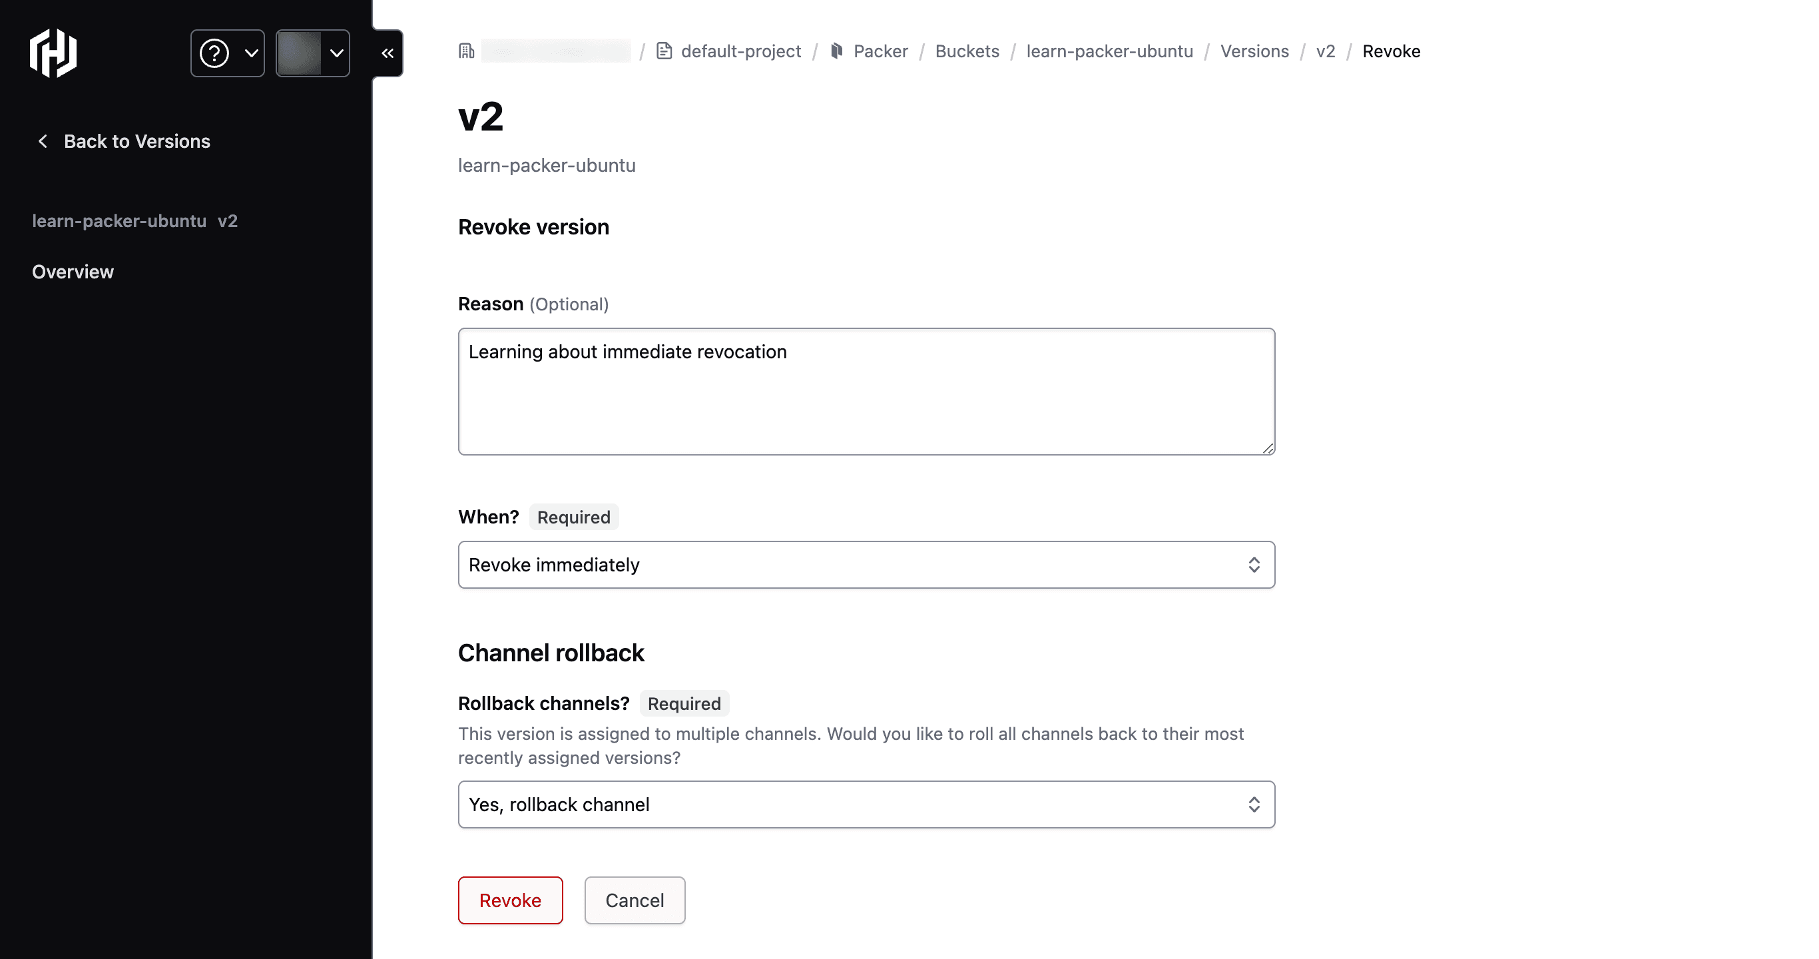Click the HashiCorp logo icon

pyautogui.click(x=54, y=52)
